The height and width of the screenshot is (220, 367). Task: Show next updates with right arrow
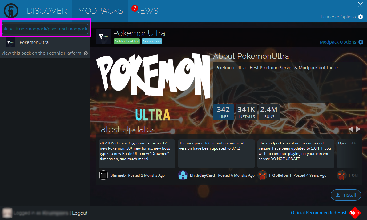(358, 129)
